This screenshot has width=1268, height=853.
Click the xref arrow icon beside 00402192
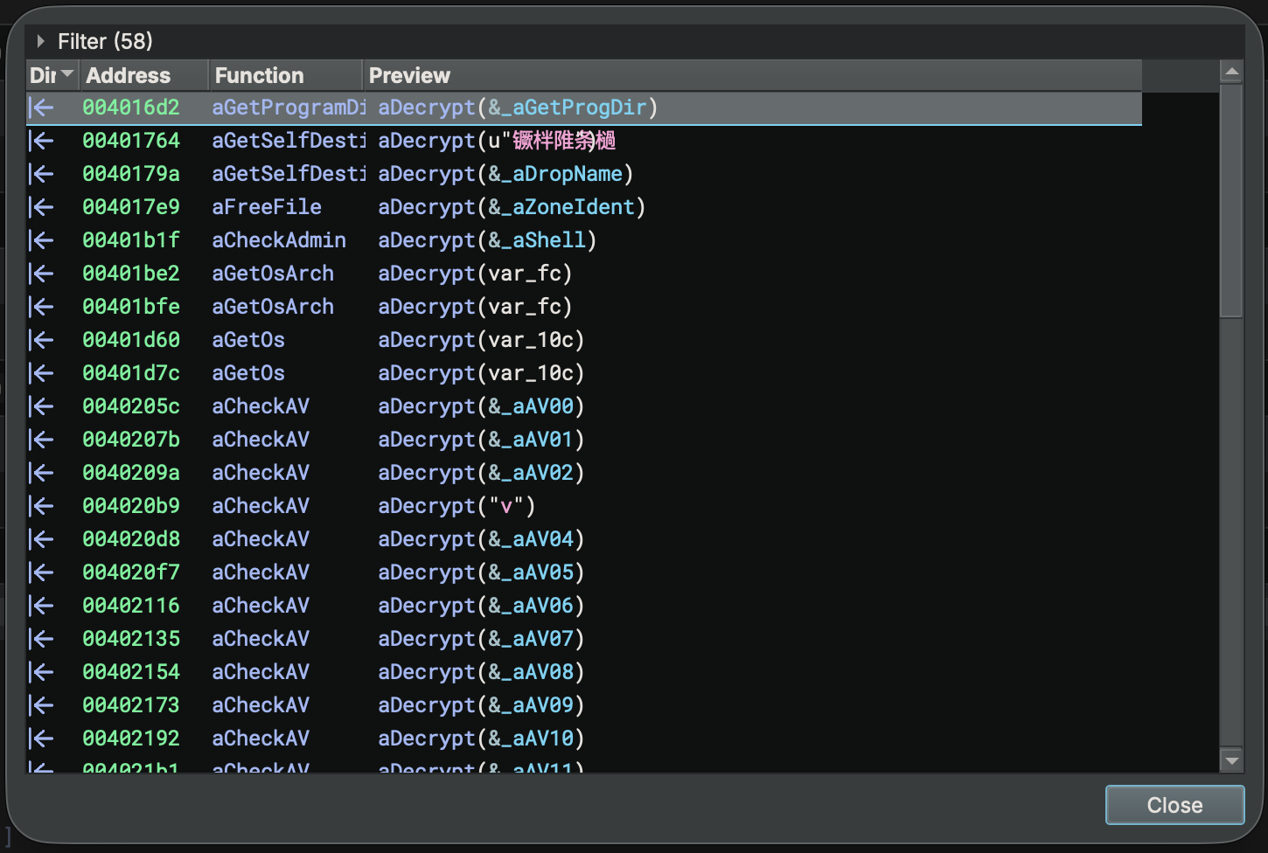(41, 739)
